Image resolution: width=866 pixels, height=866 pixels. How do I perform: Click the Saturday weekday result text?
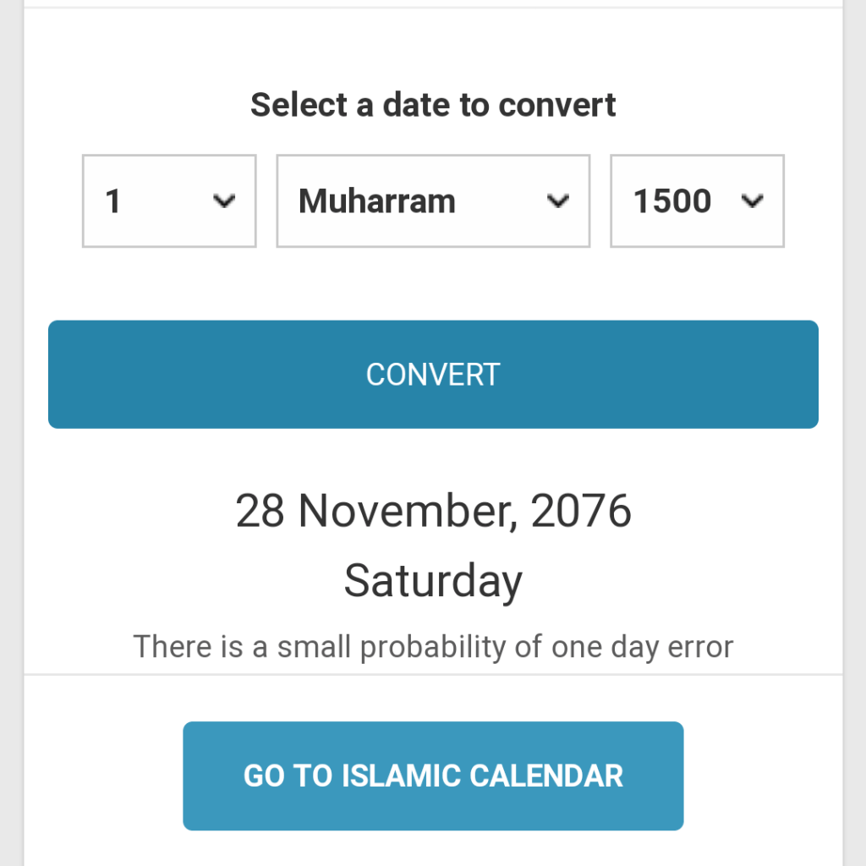(433, 581)
